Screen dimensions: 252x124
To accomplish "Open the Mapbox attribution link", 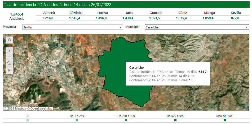I will click(x=15, y=108).
